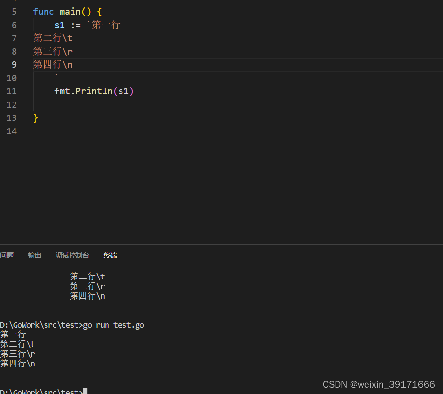
Task: Click the go run test.go command in terminal
Action: [113, 325]
